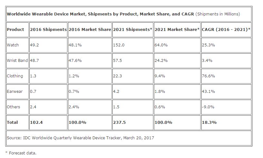The height and width of the screenshot is (158, 263).
Task: Click the Forecast data footnote
Action: (21, 153)
